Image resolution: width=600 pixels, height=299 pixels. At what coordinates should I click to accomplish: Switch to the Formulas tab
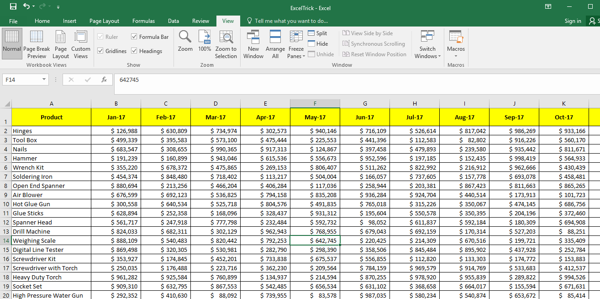coord(143,21)
